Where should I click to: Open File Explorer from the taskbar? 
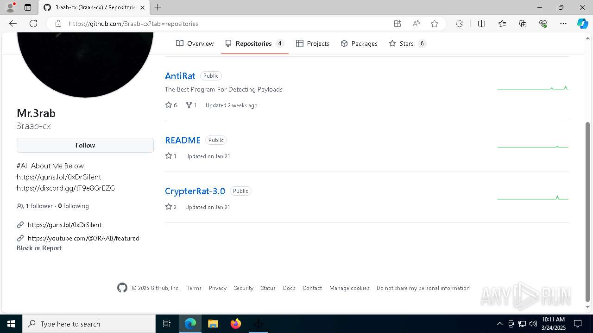pos(213,324)
